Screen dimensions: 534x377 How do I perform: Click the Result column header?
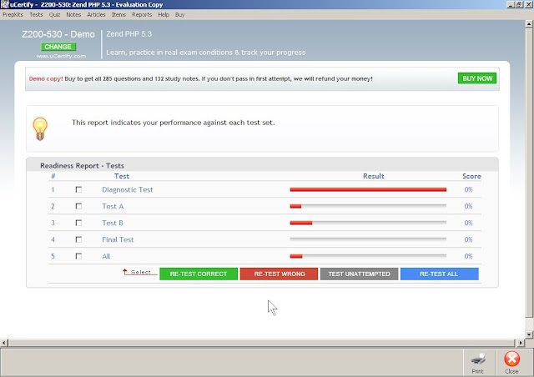(374, 176)
